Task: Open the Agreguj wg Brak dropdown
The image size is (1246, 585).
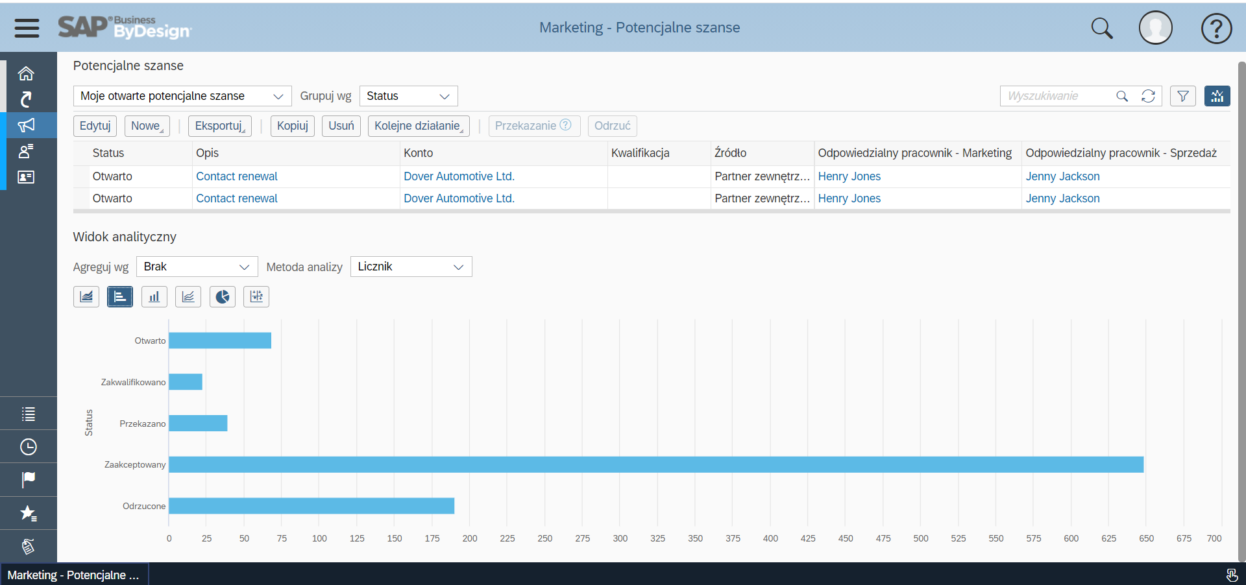Action: [197, 267]
